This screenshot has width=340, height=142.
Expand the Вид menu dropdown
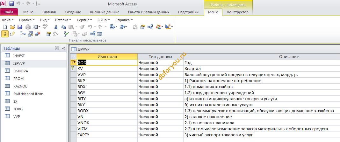point(45,20)
